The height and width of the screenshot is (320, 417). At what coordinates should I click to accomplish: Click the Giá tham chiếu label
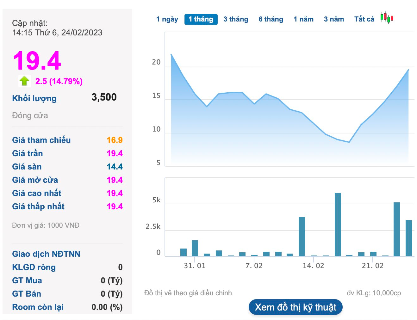41,140
